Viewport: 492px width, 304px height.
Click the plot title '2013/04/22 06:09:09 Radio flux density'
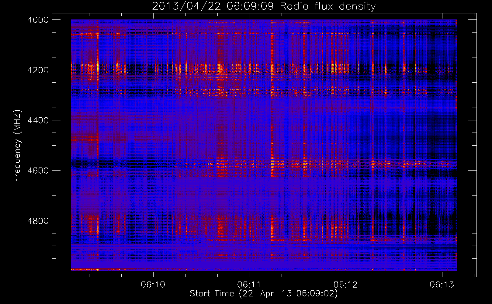[264, 6]
